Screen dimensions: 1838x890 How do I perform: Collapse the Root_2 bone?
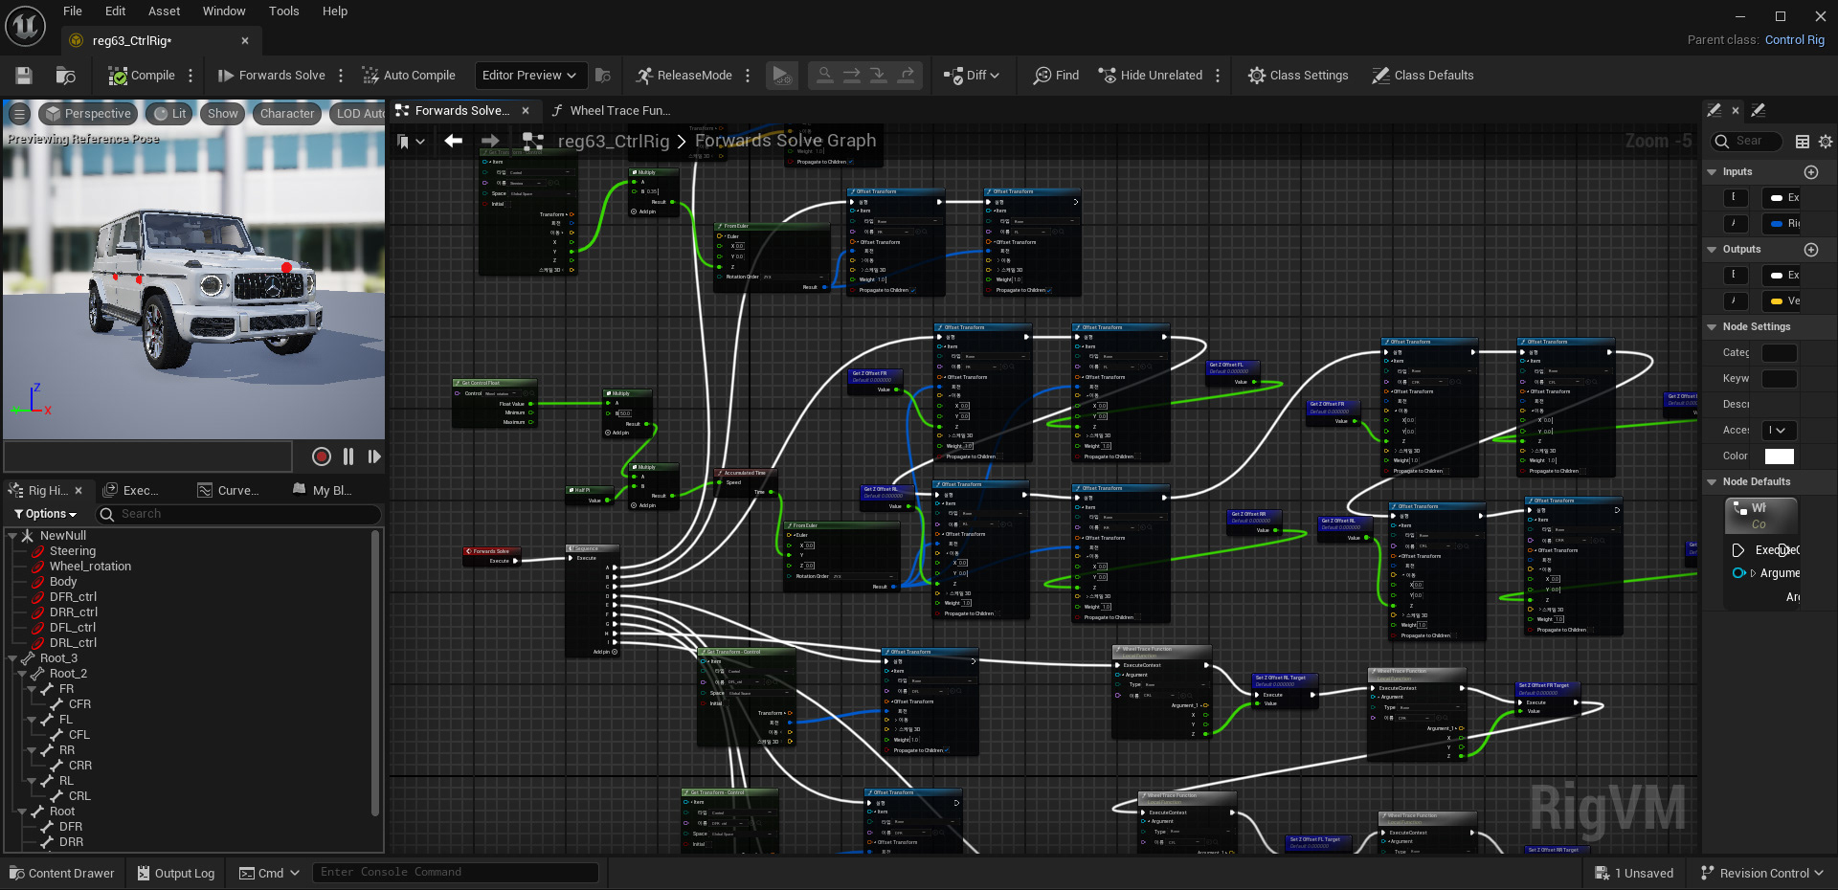[x=23, y=674]
